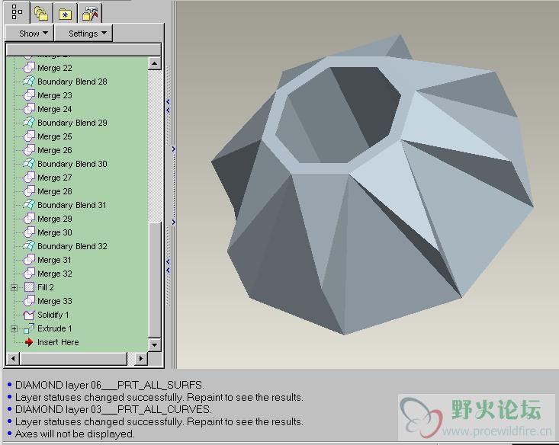Click the Merge 33 feature icon
The image size is (559, 445).
(29, 301)
